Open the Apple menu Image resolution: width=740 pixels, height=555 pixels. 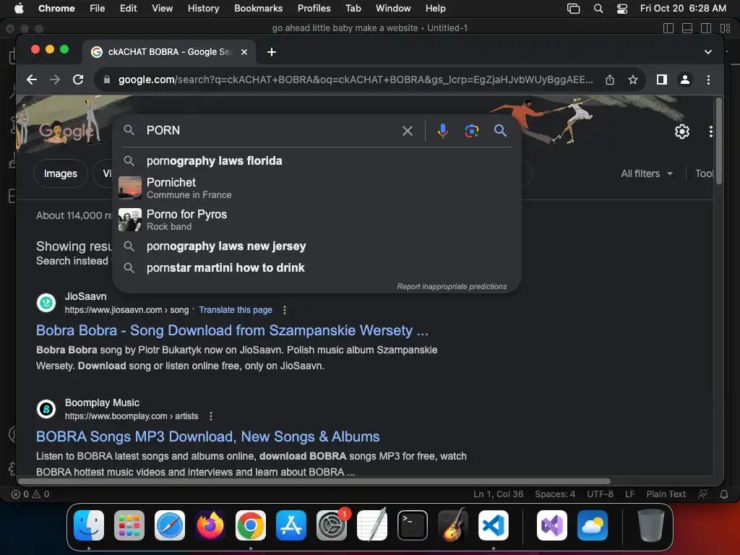tap(19, 8)
